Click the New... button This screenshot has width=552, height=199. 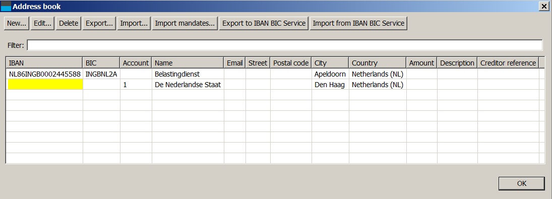(x=17, y=23)
